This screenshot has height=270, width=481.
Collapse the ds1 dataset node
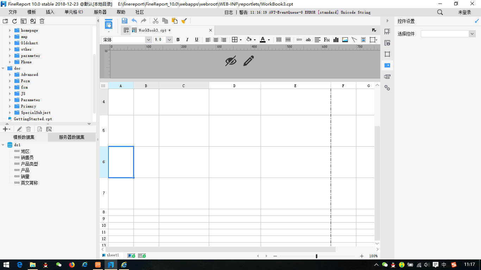click(x=3, y=145)
